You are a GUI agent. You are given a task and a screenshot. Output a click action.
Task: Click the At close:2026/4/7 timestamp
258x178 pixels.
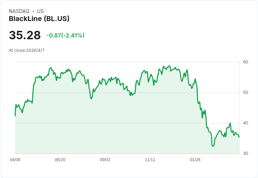(x=27, y=50)
